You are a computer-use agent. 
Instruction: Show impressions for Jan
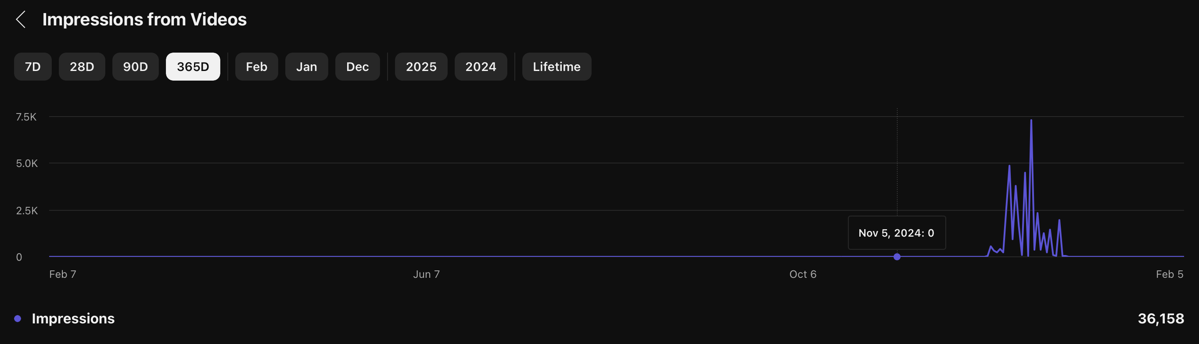pyautogui.click(x=306, y=67)
